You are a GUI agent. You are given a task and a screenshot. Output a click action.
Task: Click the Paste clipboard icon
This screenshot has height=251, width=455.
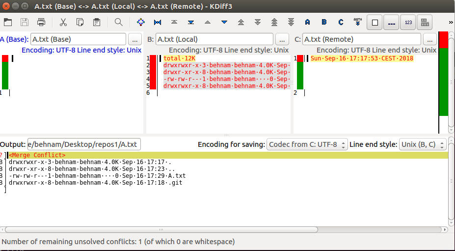click(97, 22)
